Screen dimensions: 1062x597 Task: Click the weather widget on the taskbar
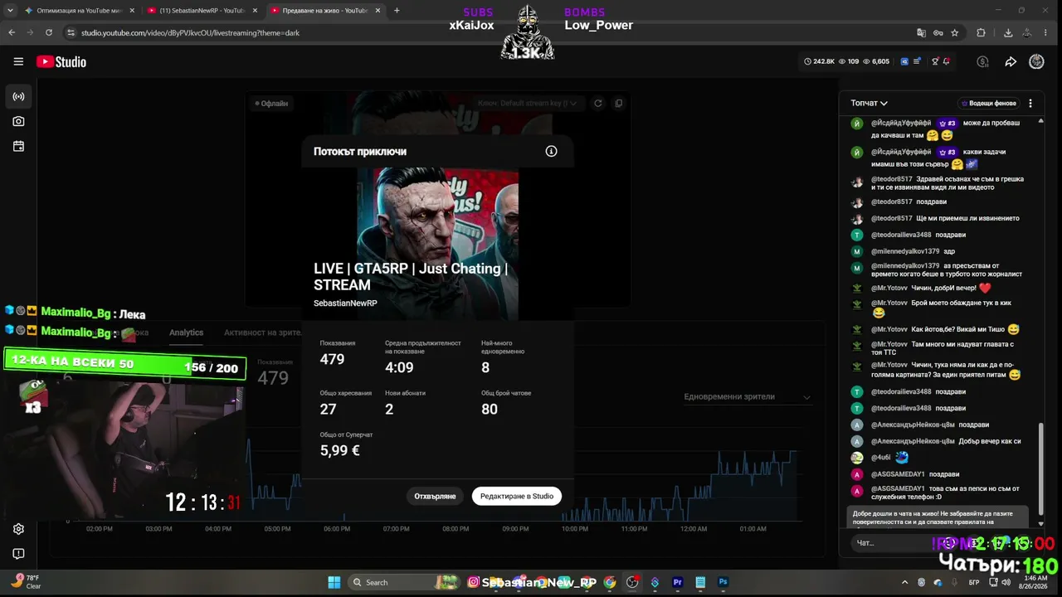coord(26,581)
